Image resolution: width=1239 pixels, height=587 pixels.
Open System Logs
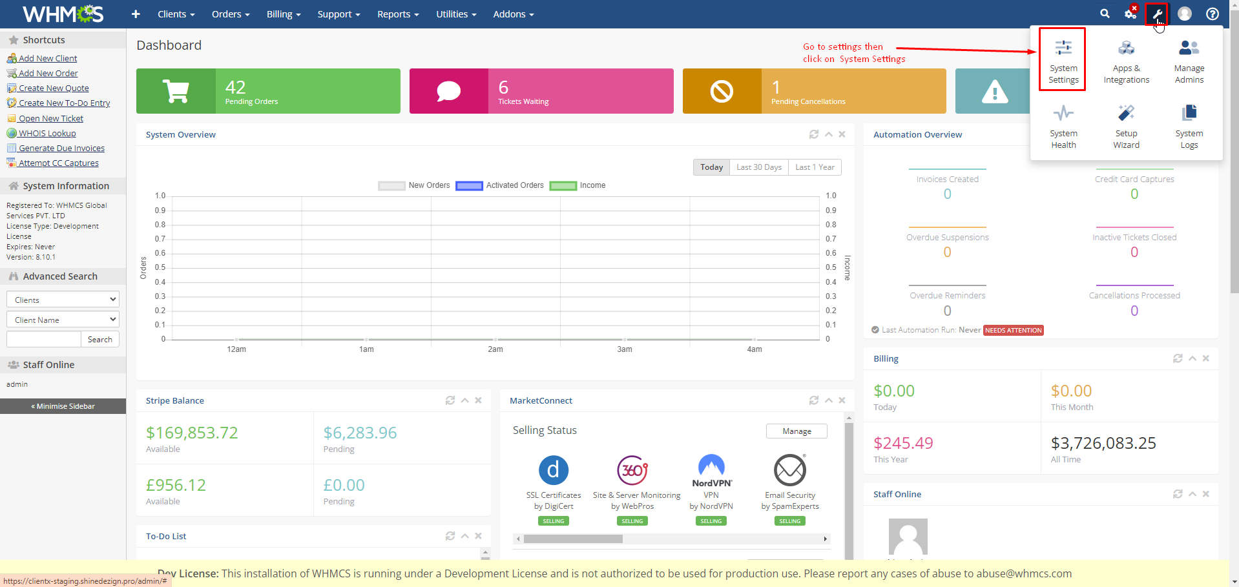point(1189,127)
